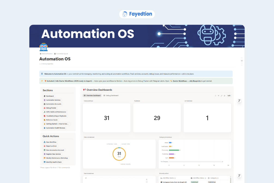This screenshot has width=274, height=183.
Task: Click the blue Intake bar in the chart
Action: [170, 143]
